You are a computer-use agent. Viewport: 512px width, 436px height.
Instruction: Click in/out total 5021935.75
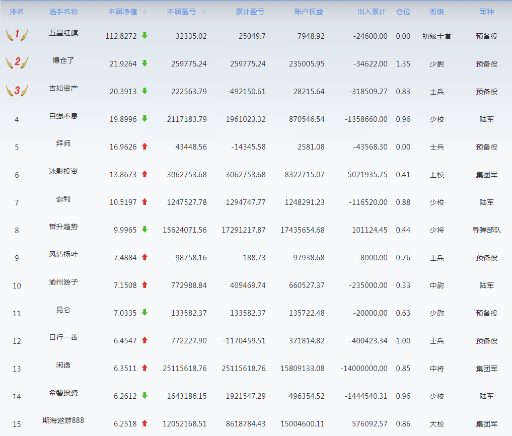(368, 175)
